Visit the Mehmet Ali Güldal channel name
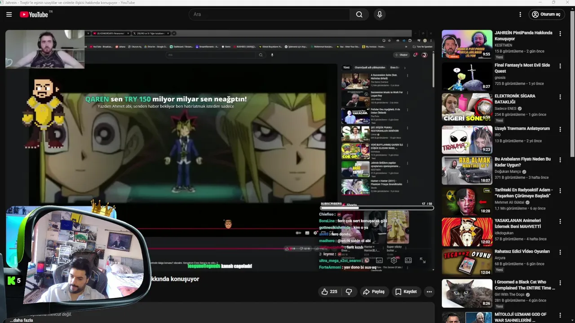 tap(509, 202)
